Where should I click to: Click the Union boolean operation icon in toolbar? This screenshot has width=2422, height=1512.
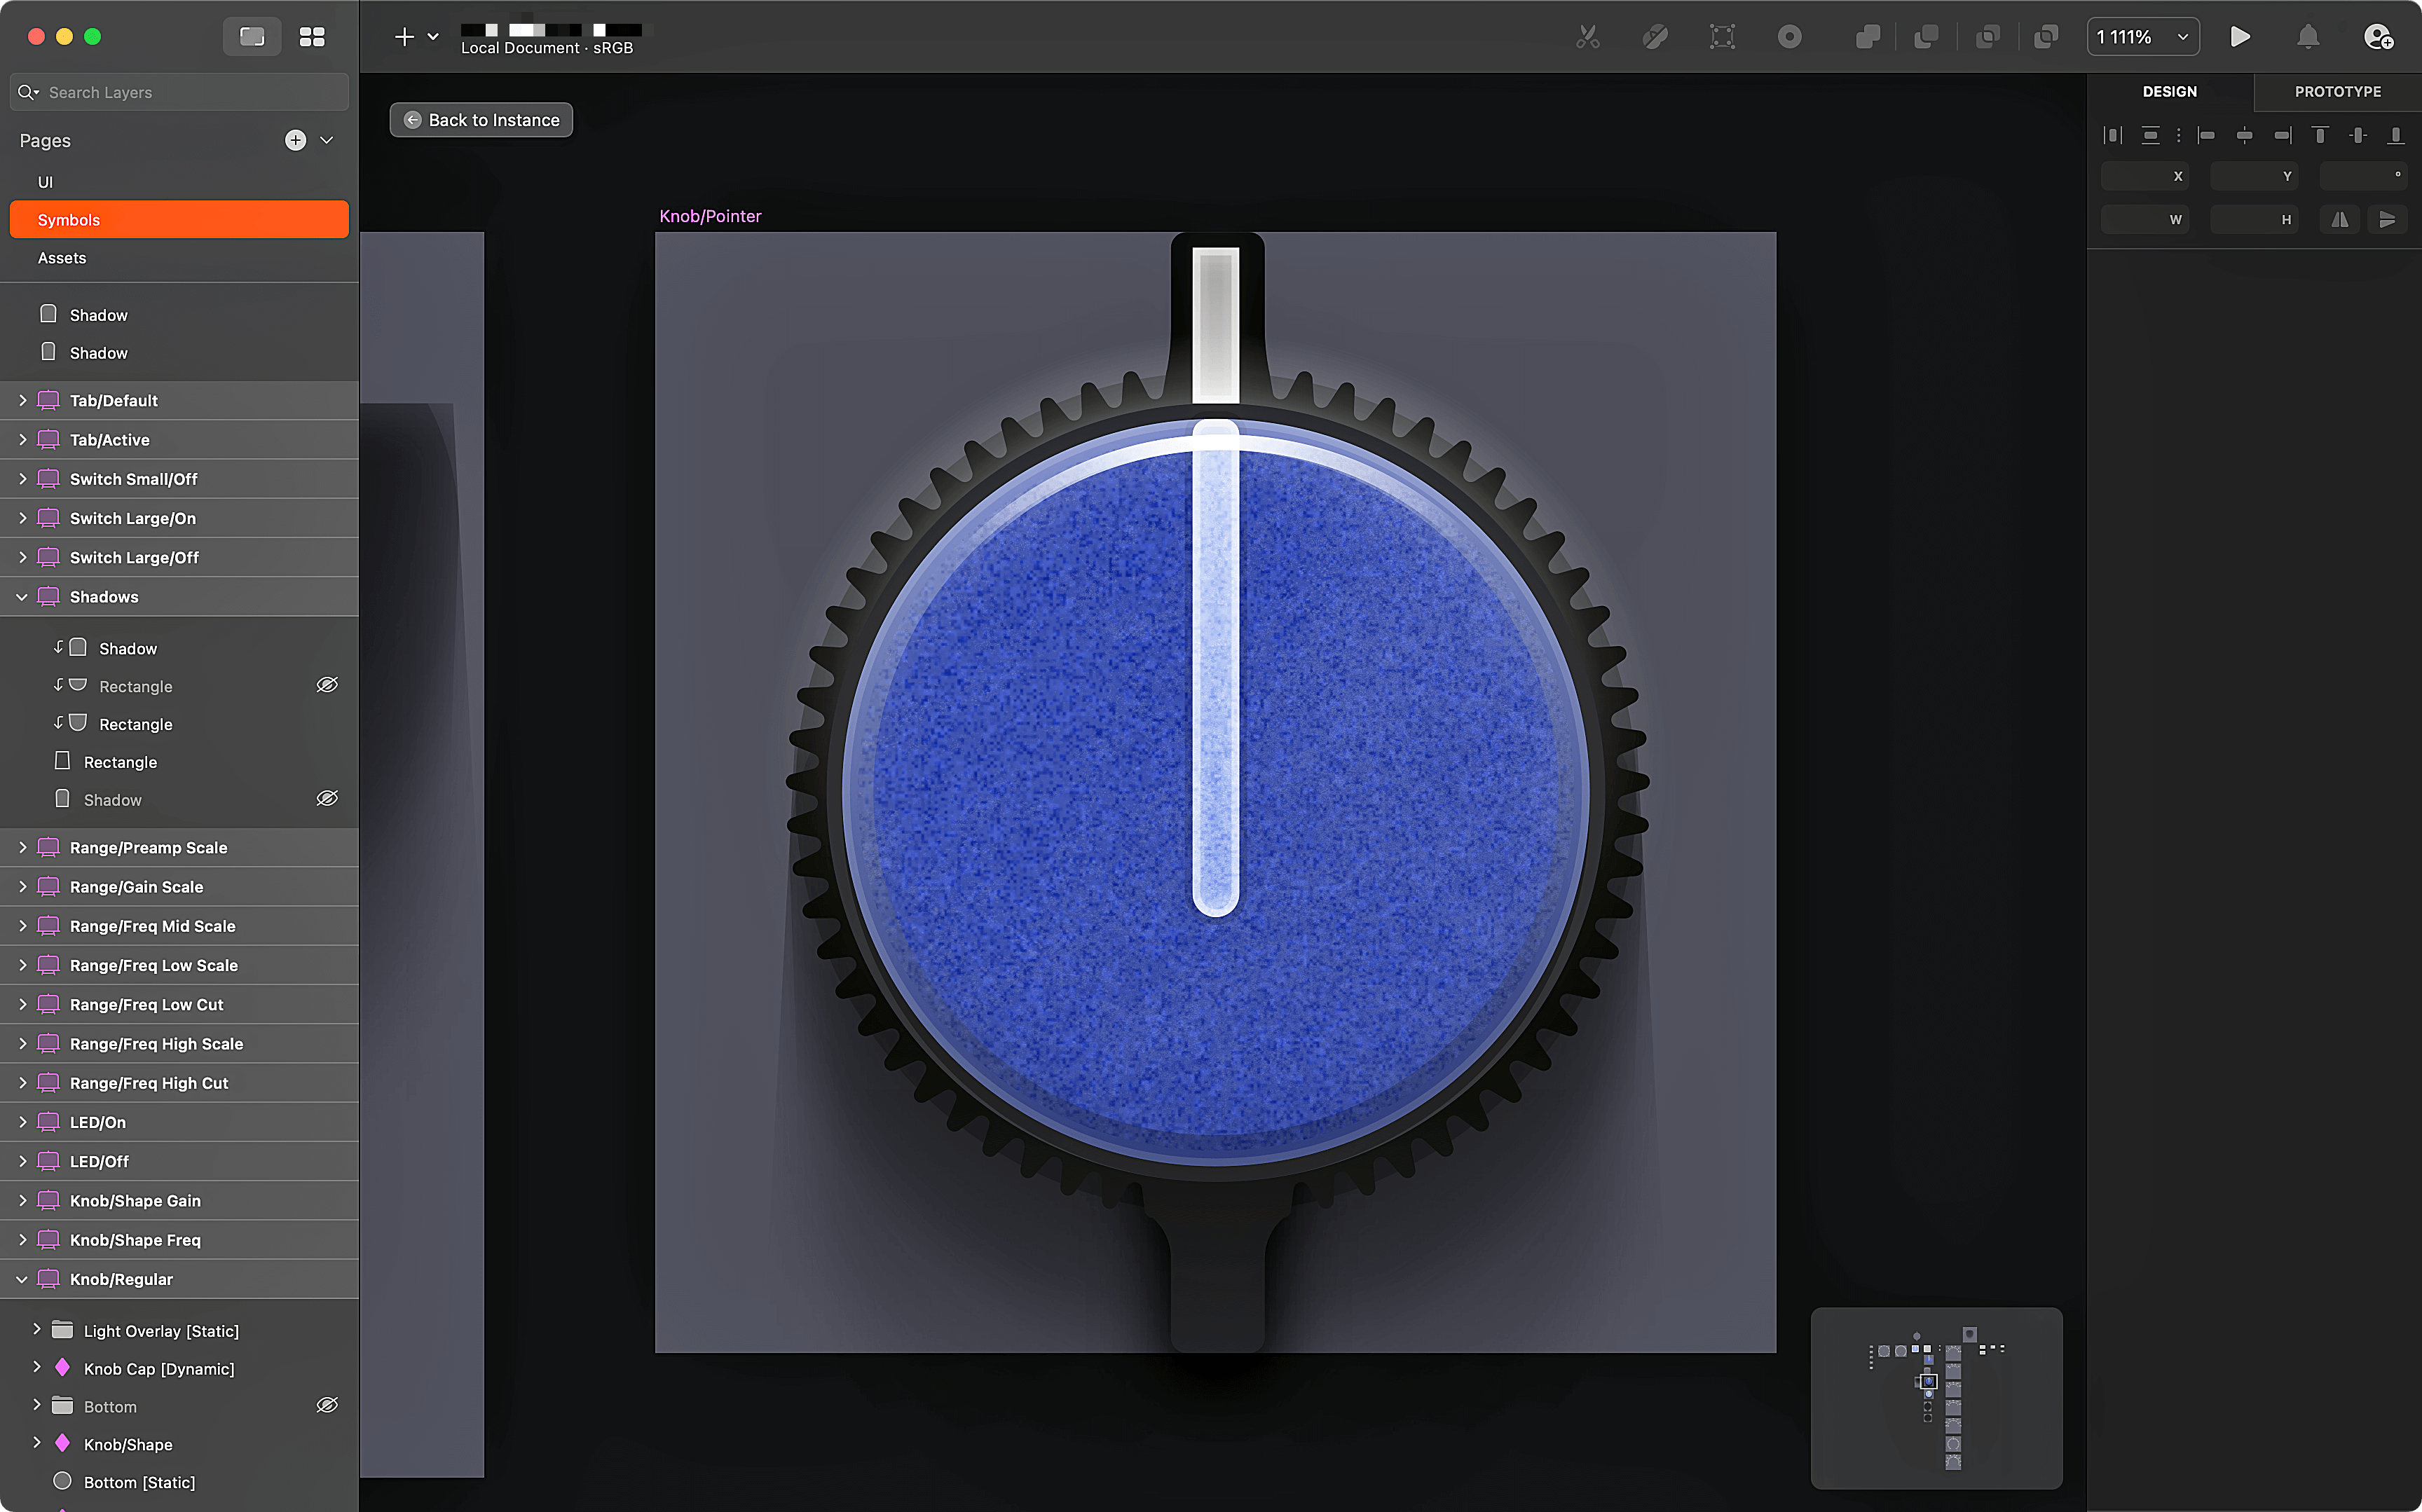(1868, 37)
